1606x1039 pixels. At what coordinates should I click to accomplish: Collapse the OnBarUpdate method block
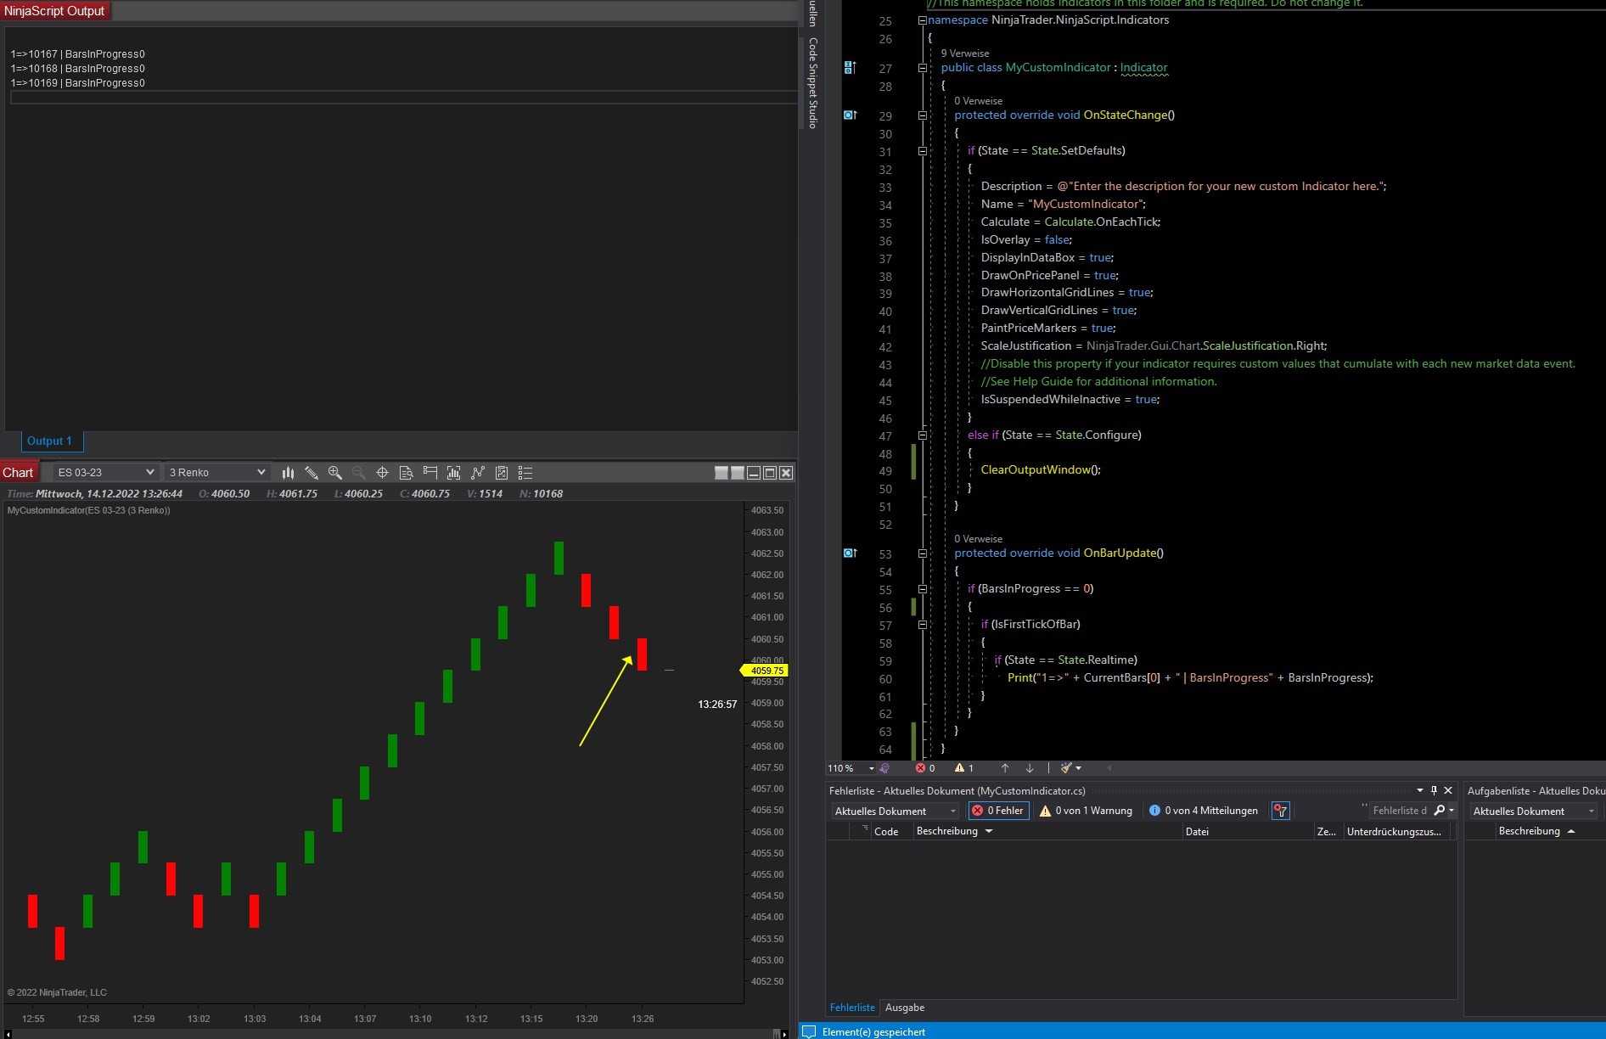tap(922, 553)
